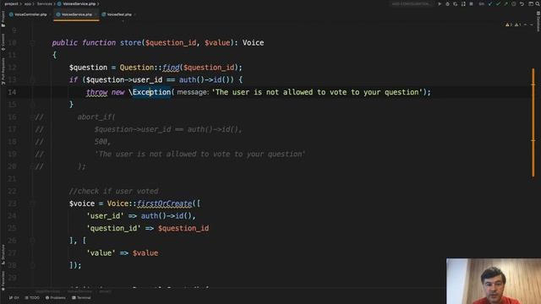Click the 'throw' keyword on line 14

96,92
